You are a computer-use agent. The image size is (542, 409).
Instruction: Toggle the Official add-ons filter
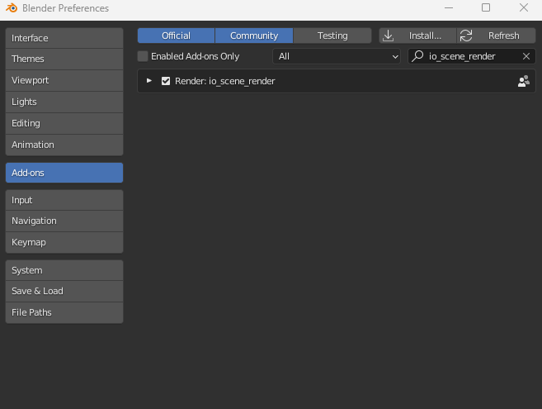176,36
